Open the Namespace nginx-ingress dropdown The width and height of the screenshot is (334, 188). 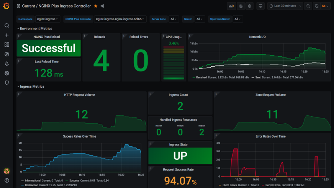pos(48,19)
